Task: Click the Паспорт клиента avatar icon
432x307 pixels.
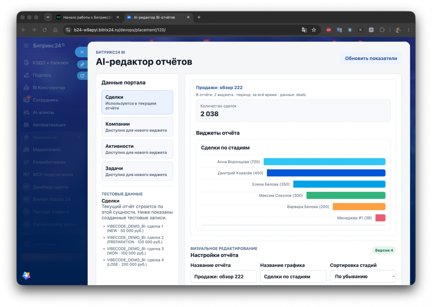Action: pos(26,212)
